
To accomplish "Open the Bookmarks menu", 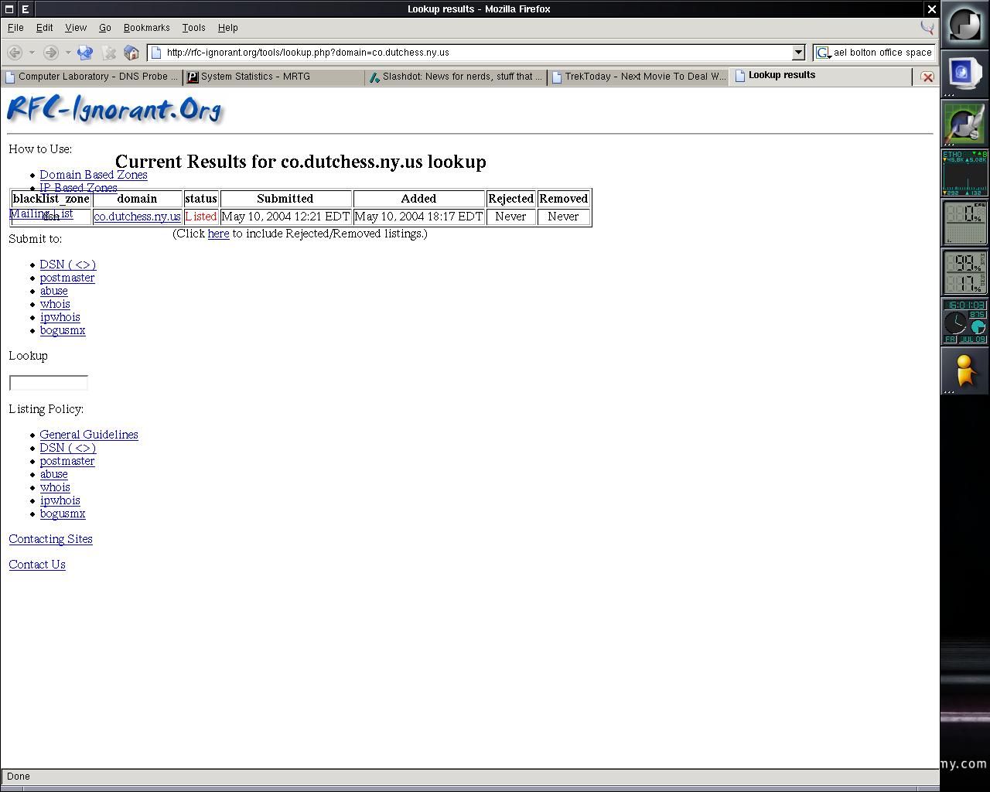I will [147, 27].
